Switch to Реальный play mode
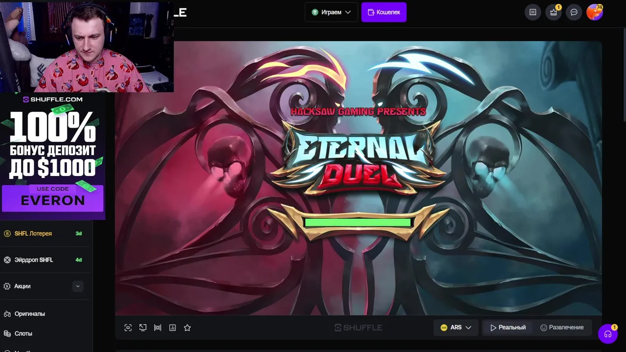Screen dimensions: 626x352 point(508,328)
